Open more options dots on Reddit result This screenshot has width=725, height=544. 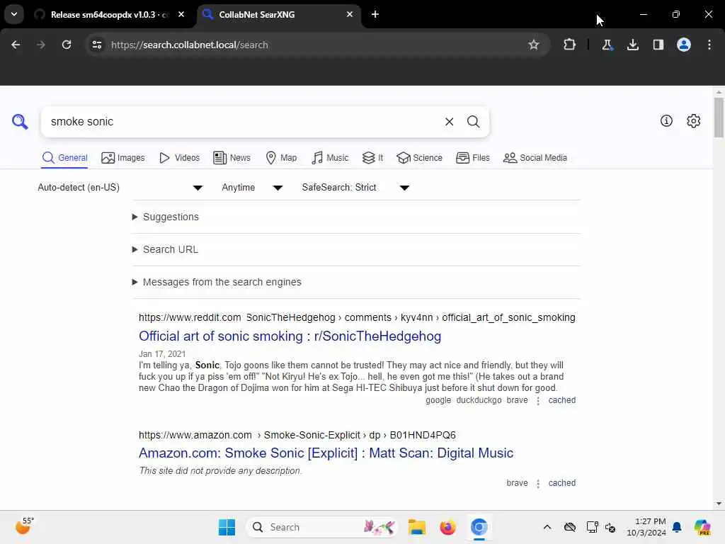(538, 401)
